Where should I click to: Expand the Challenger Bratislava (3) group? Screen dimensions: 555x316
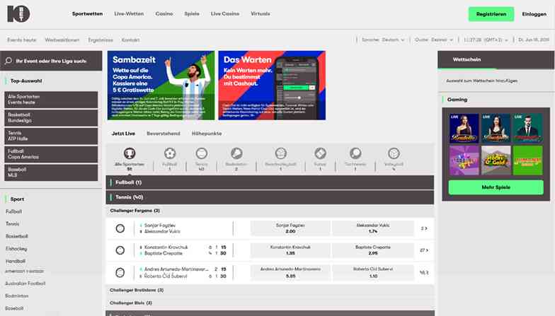pos(270,290)
